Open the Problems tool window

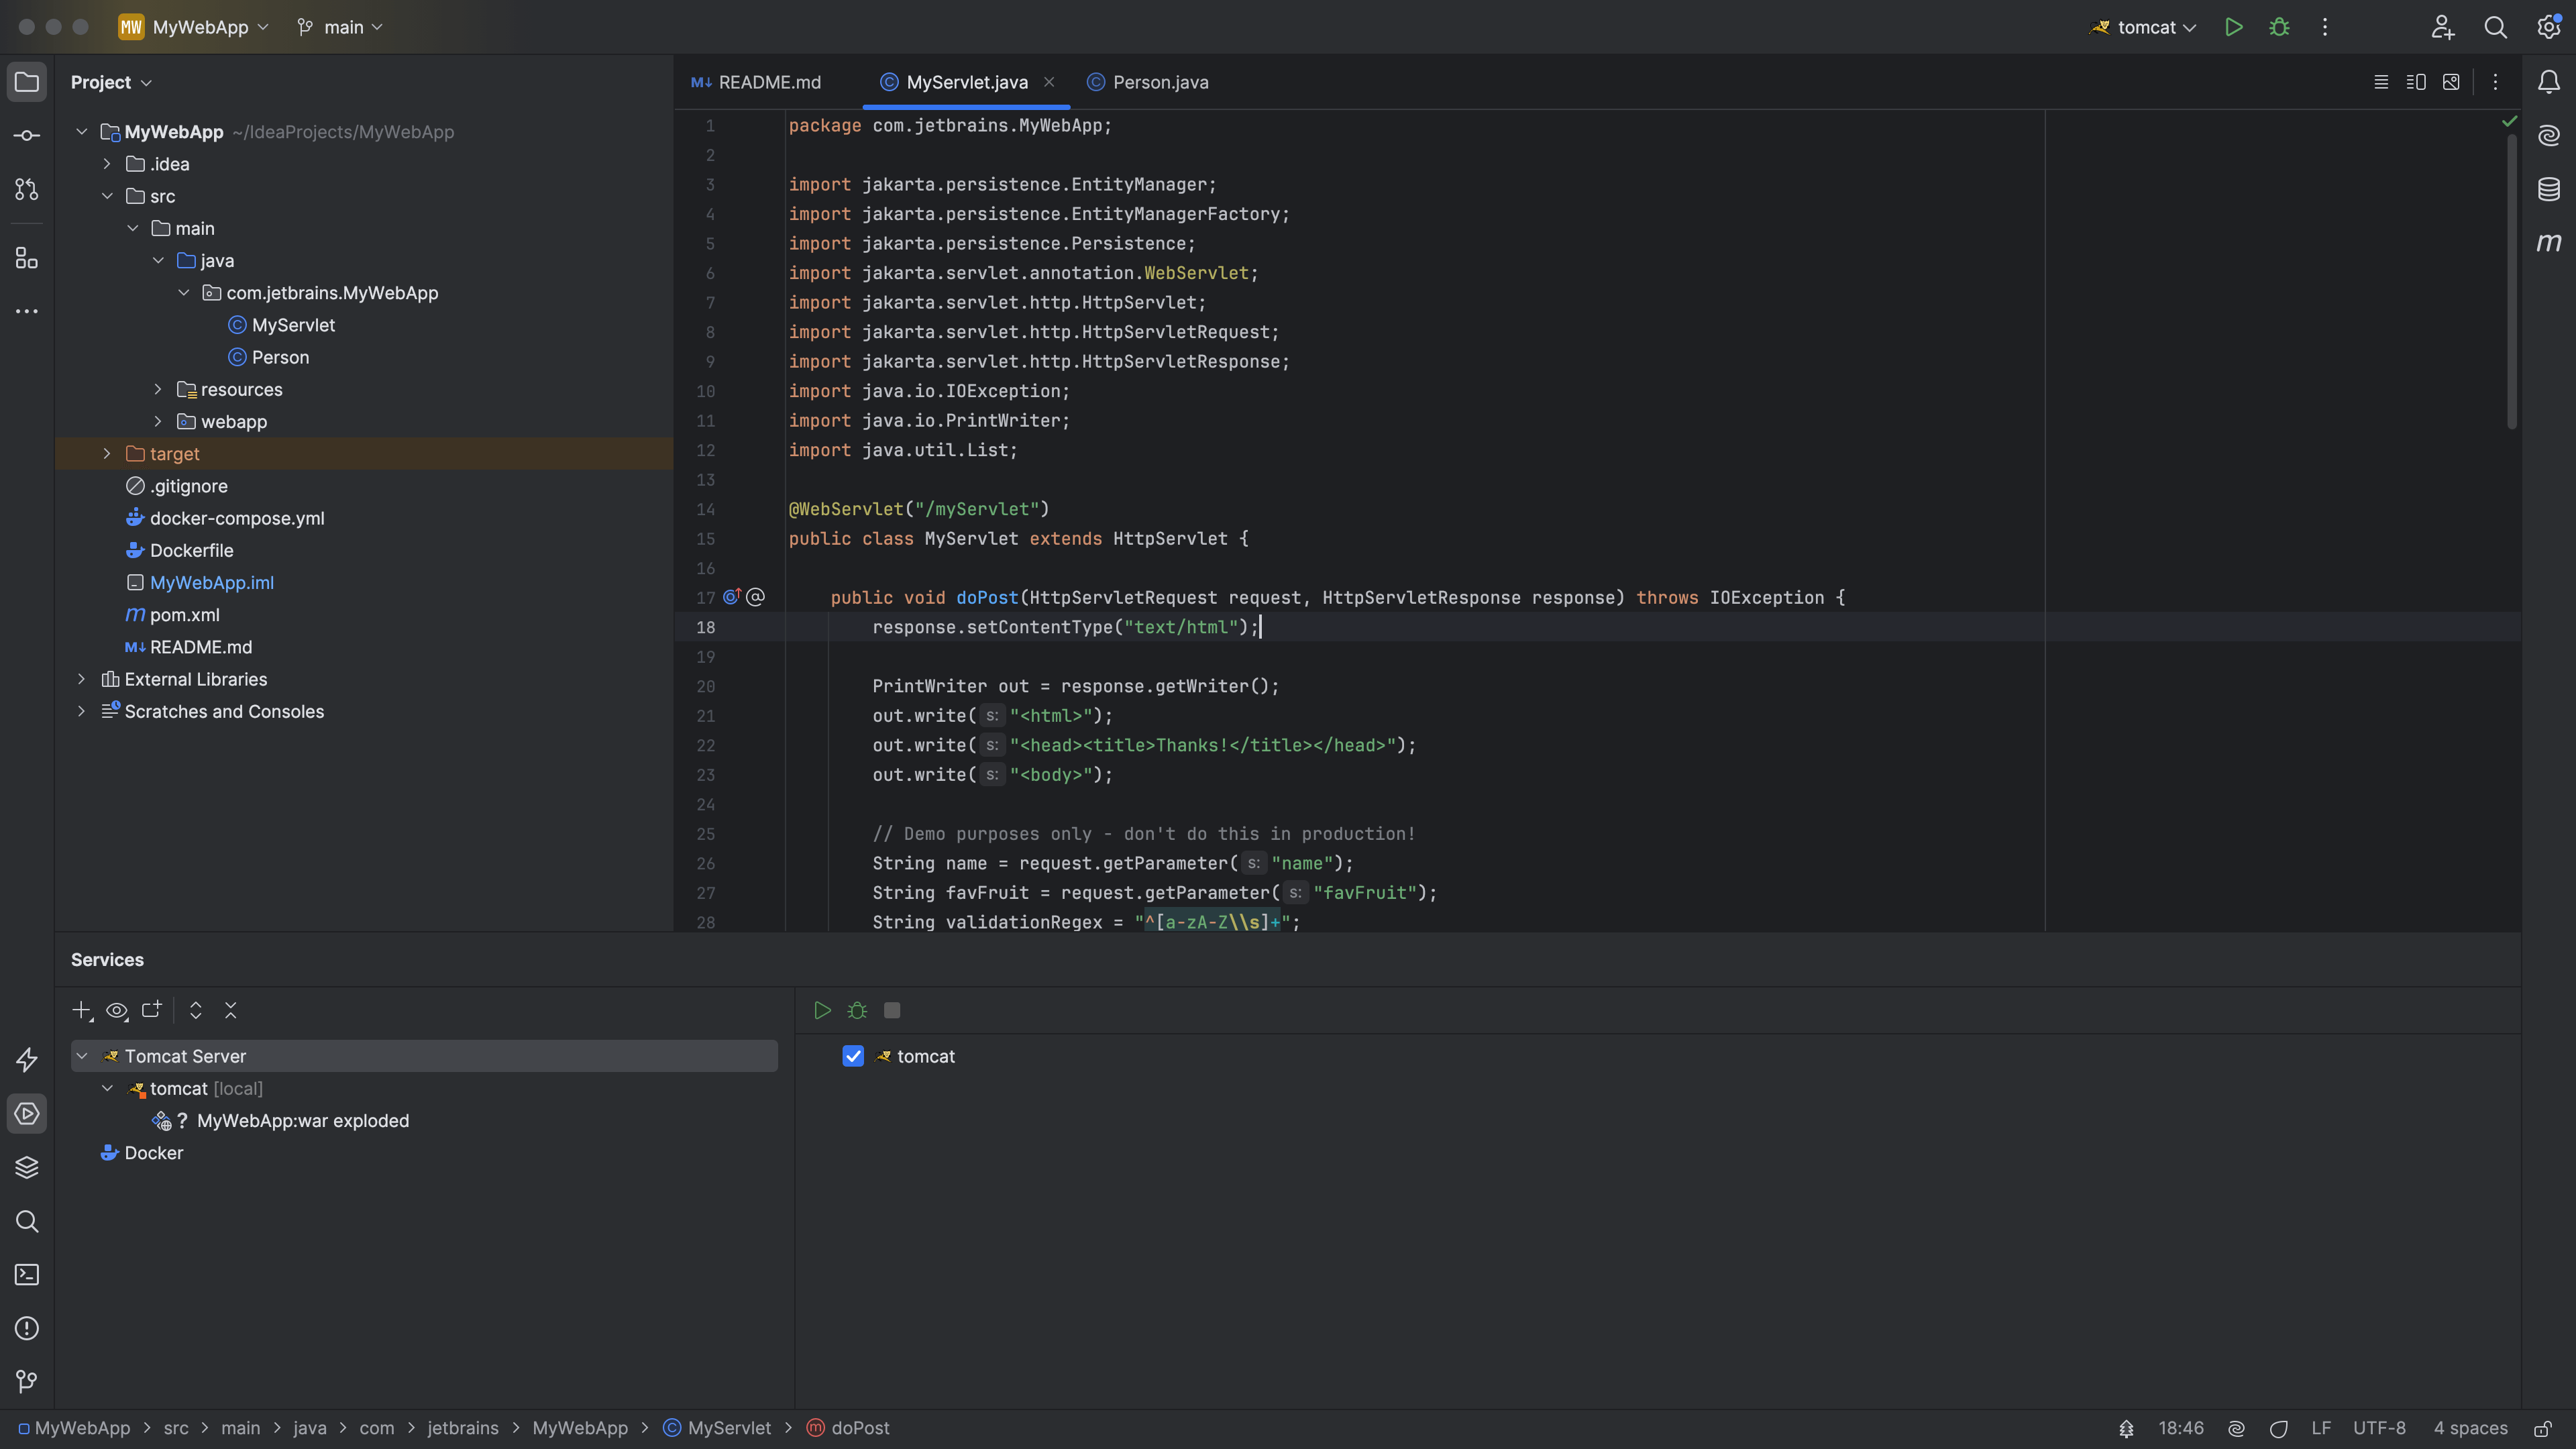[27, 1329]
